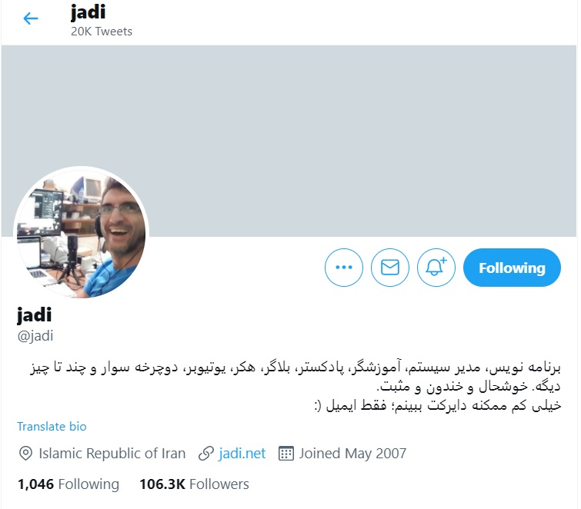Click the Islamic Republic of Iran location
Screen dimensions: 581x509
(x=112, y=454)
